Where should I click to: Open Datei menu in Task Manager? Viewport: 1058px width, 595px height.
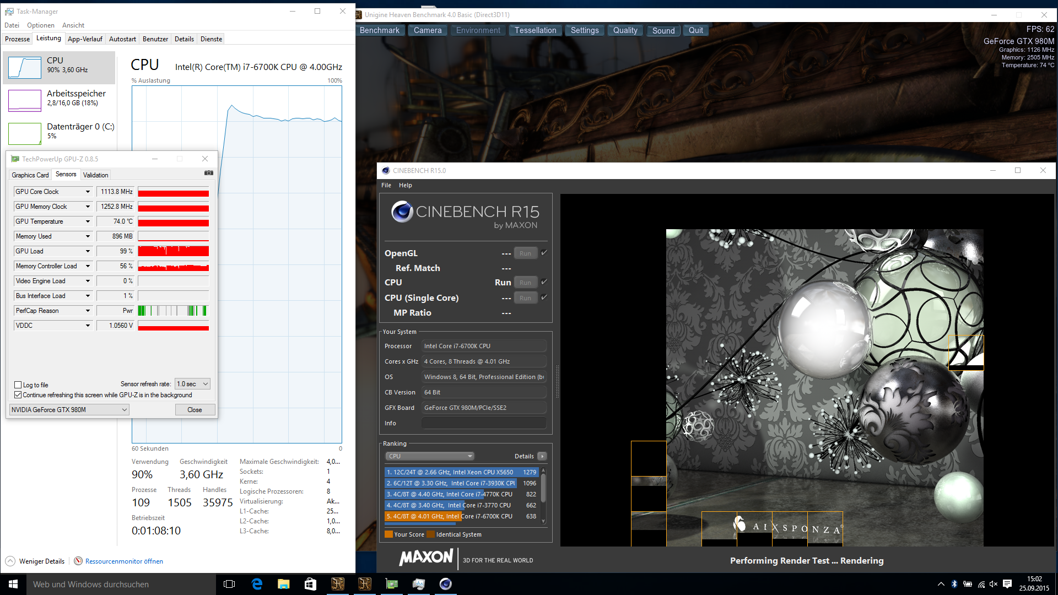pos(12,25)
